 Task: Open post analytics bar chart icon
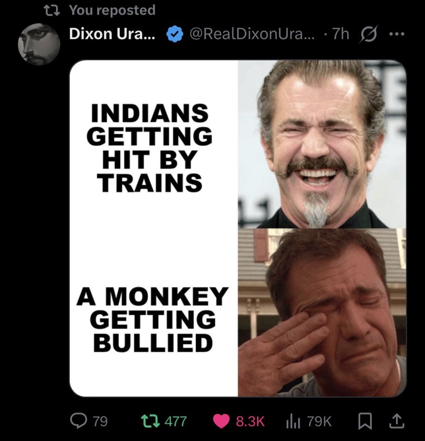pyautogui.click(x=293, y=422)
